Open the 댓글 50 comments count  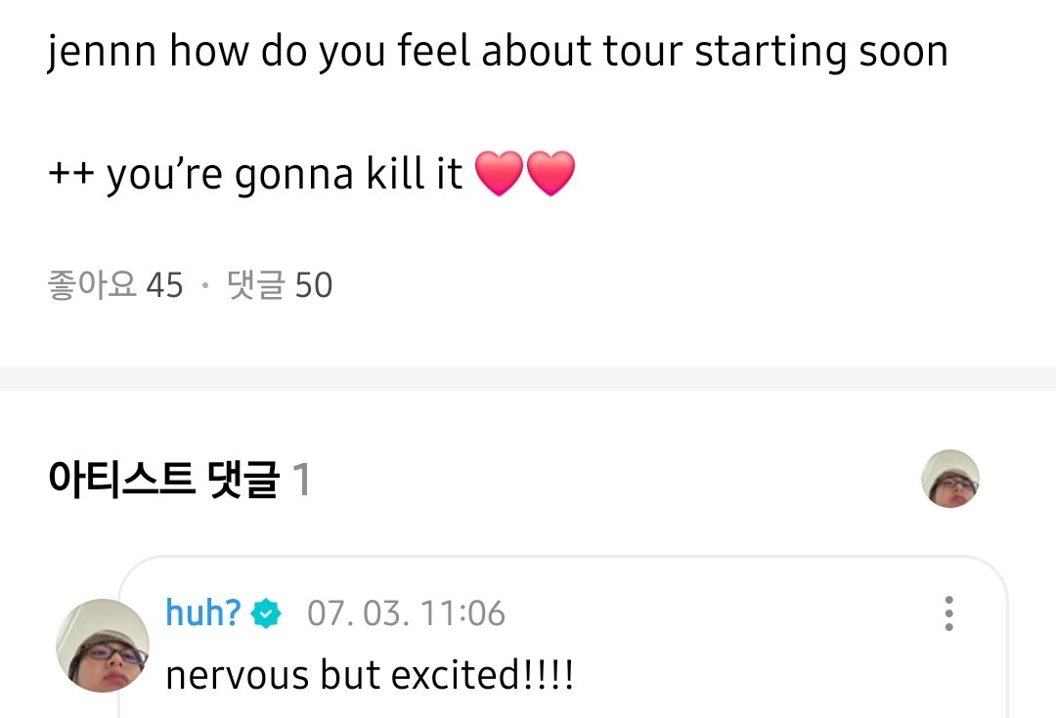click(280, 284)
